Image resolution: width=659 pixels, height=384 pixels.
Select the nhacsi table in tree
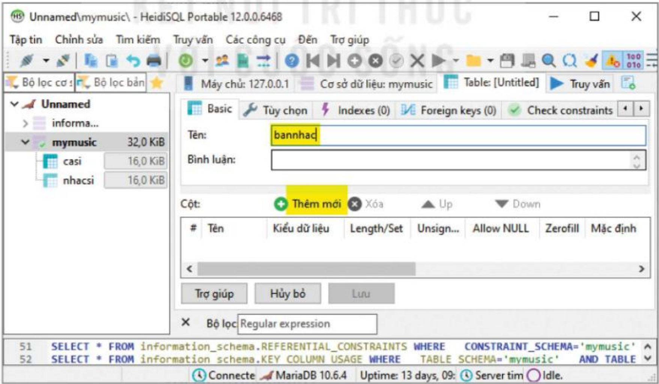(x=78, y=180)
